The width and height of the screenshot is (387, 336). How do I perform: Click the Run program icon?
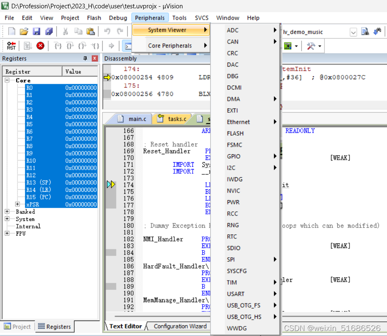28,45
